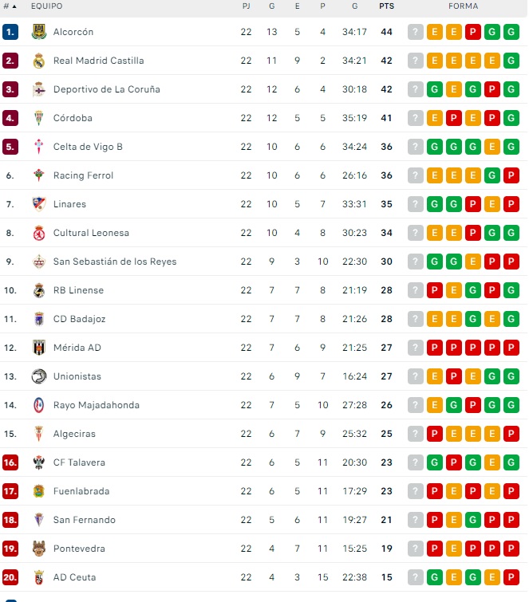
Task: Click the Rayo Majadahonda crest icon
Action: (38, 405)
